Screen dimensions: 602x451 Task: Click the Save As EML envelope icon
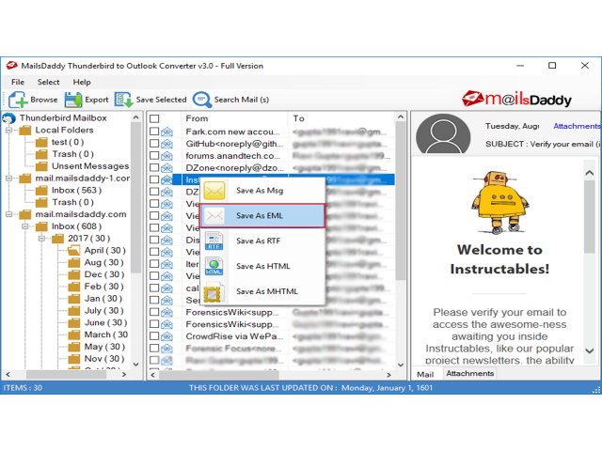click(x=214, y=216)
